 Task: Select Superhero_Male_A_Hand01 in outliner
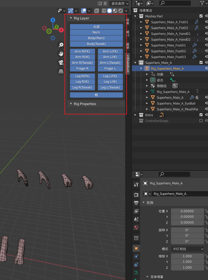171,34
